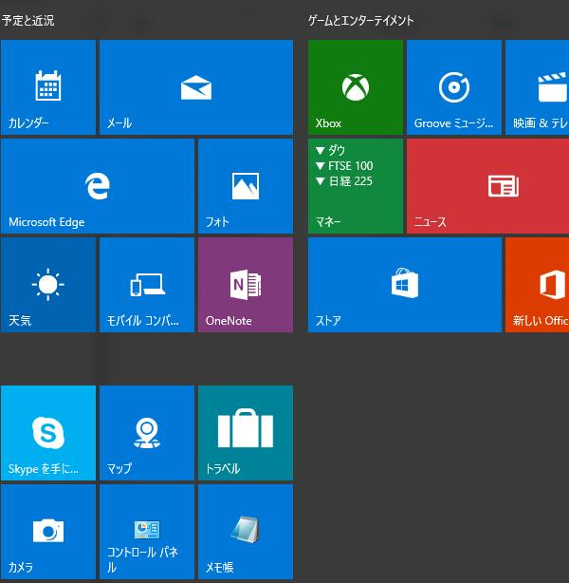Viewport: 569px width, 583px height.
Task: Open the Weather (天気) tile
Action: pyautogui.click(x=48, y=285)
